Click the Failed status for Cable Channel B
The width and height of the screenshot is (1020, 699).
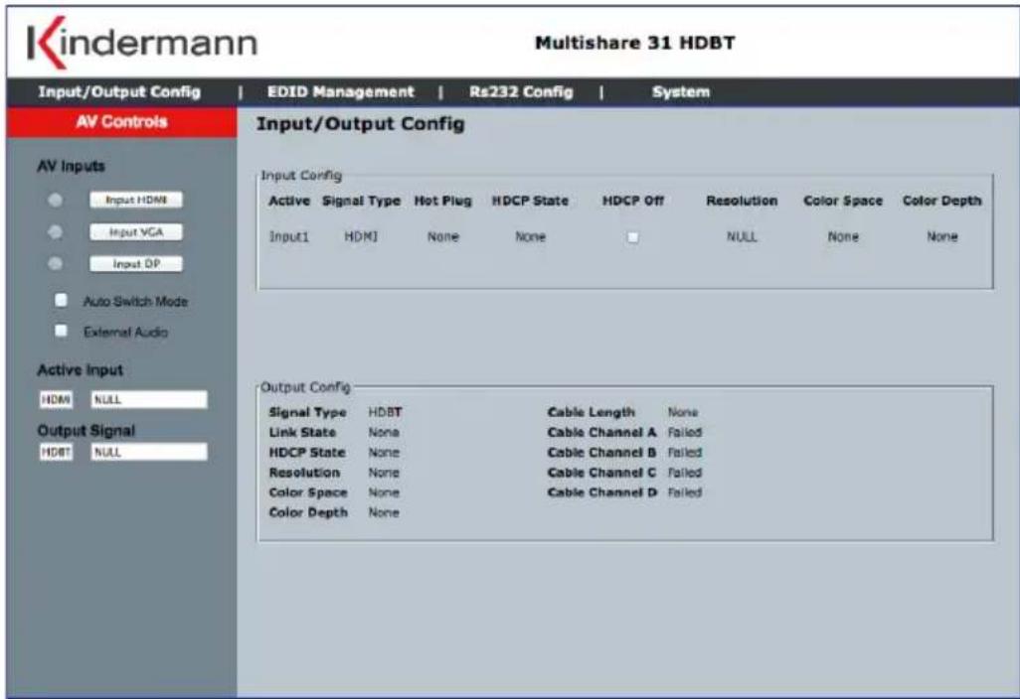point(685,453)
